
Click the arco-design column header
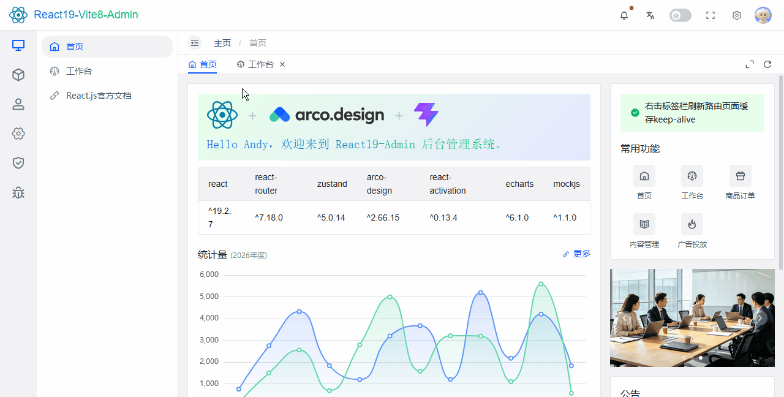(388, 184)
